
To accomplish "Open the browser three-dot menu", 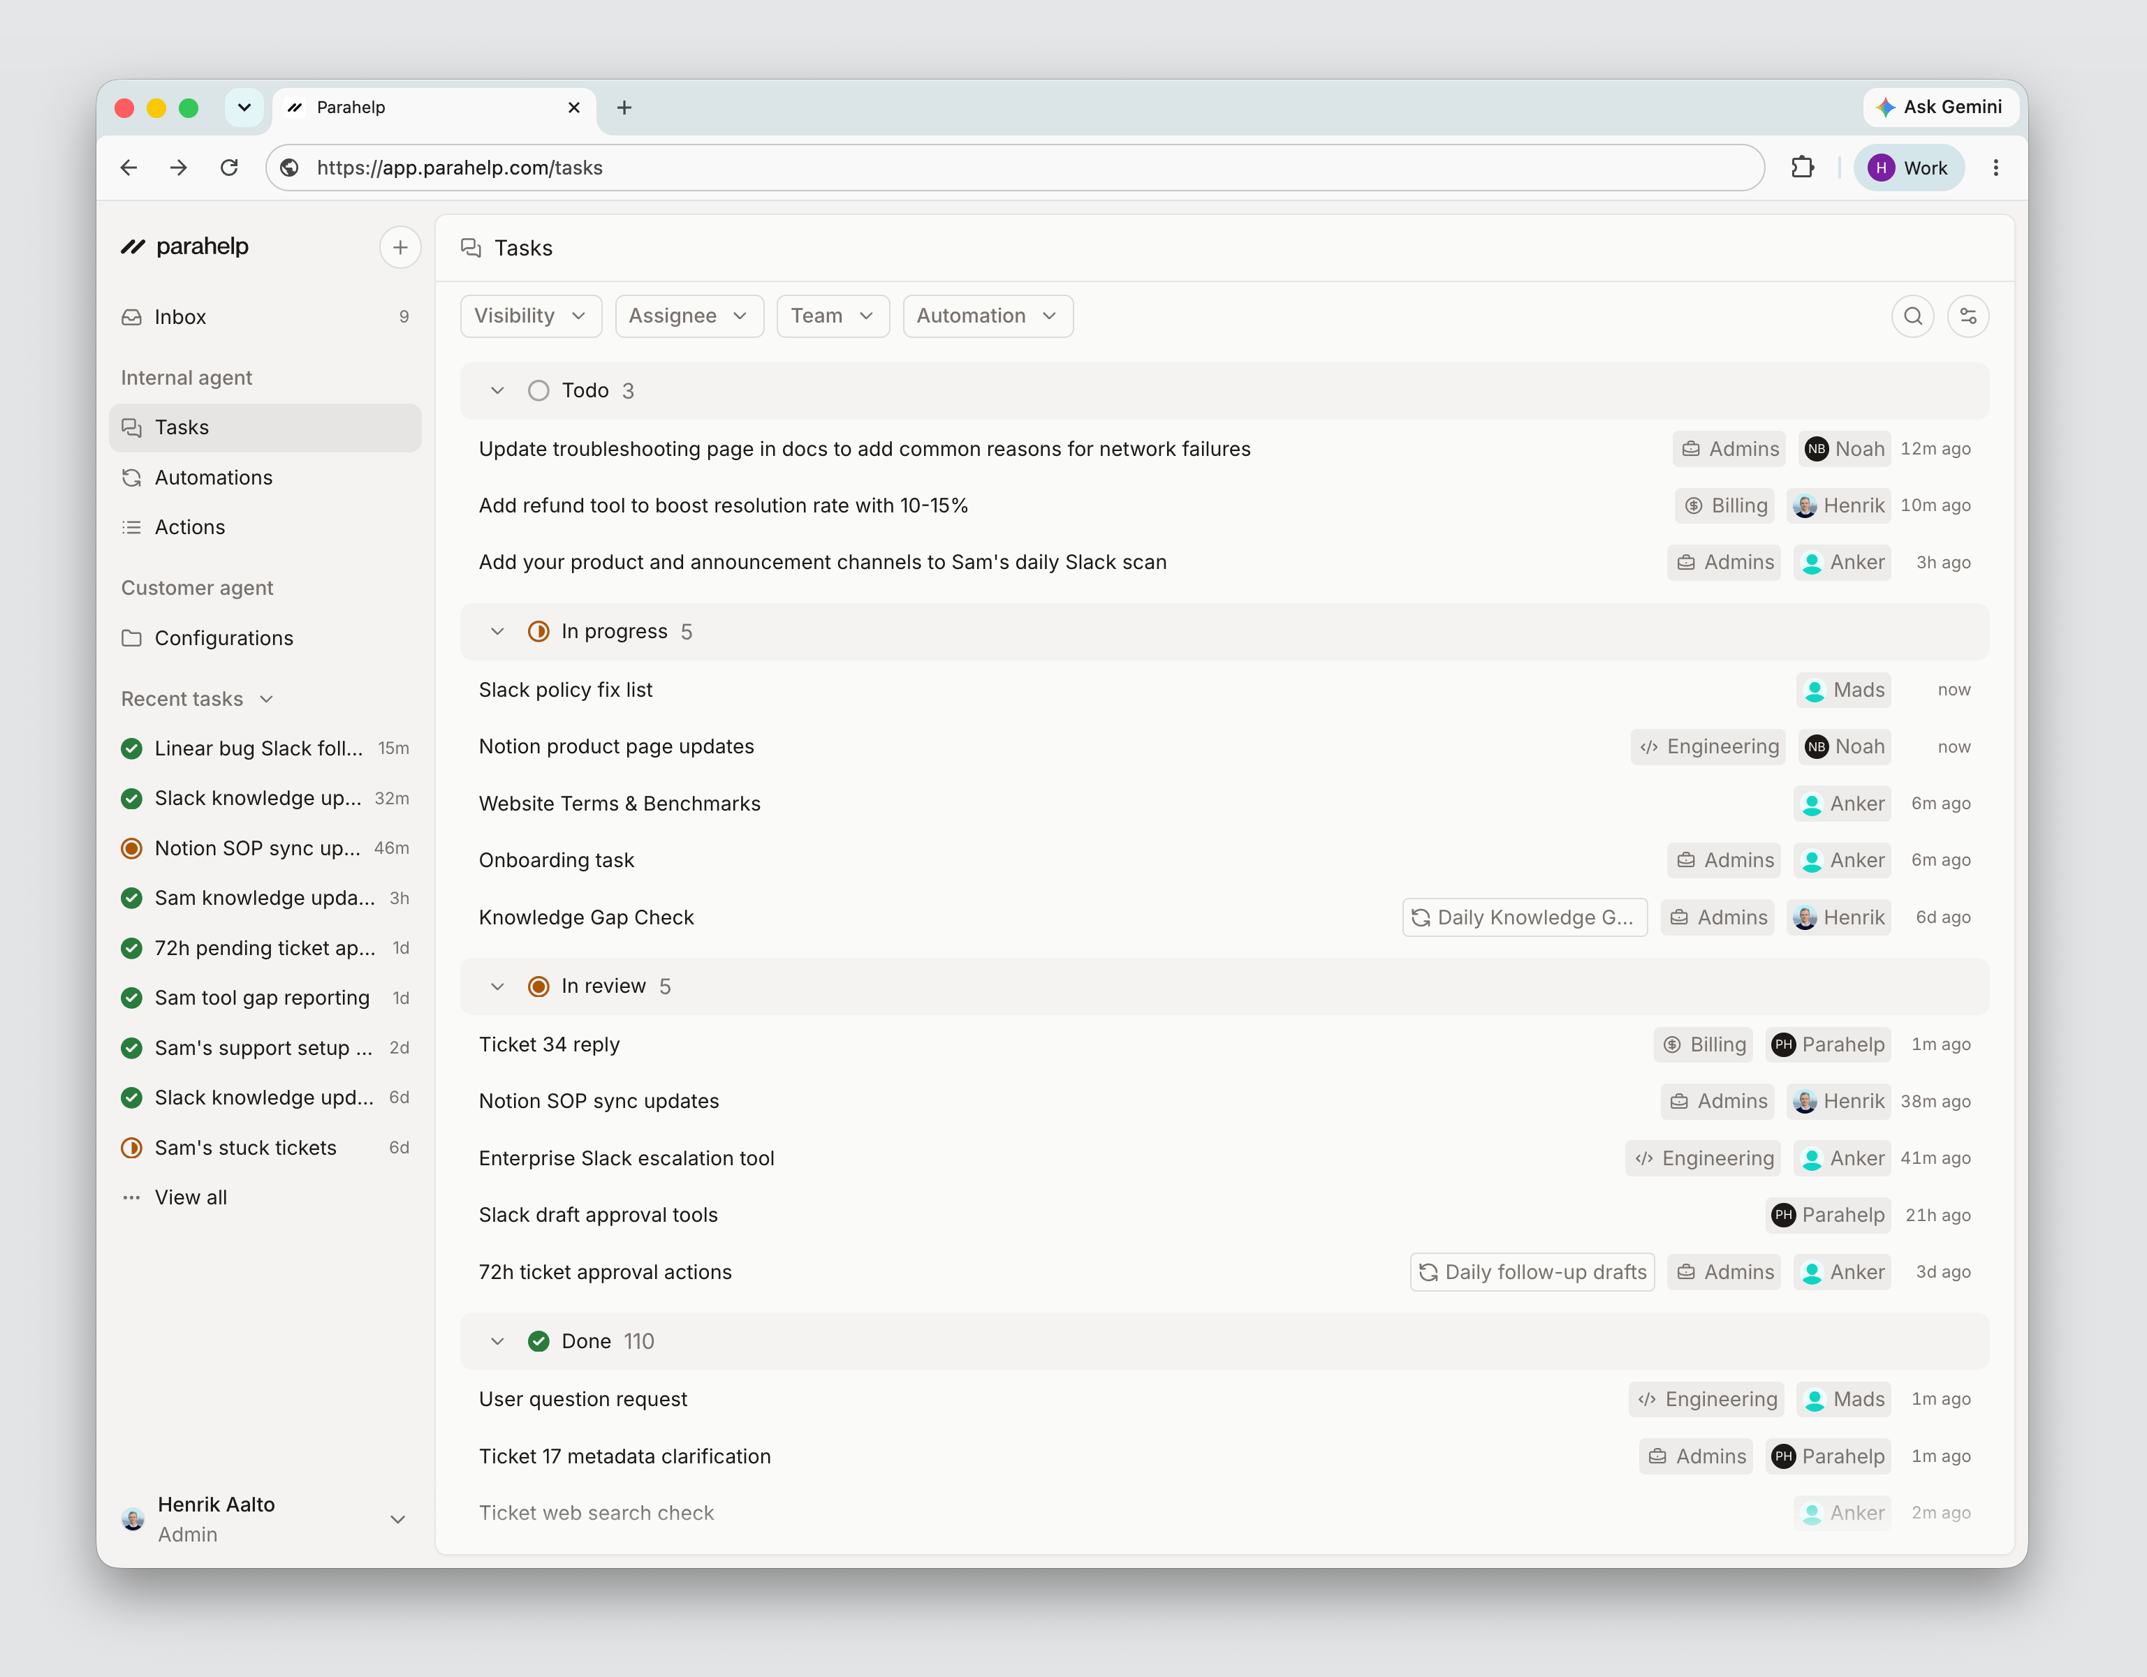I will pos(1995,168).
